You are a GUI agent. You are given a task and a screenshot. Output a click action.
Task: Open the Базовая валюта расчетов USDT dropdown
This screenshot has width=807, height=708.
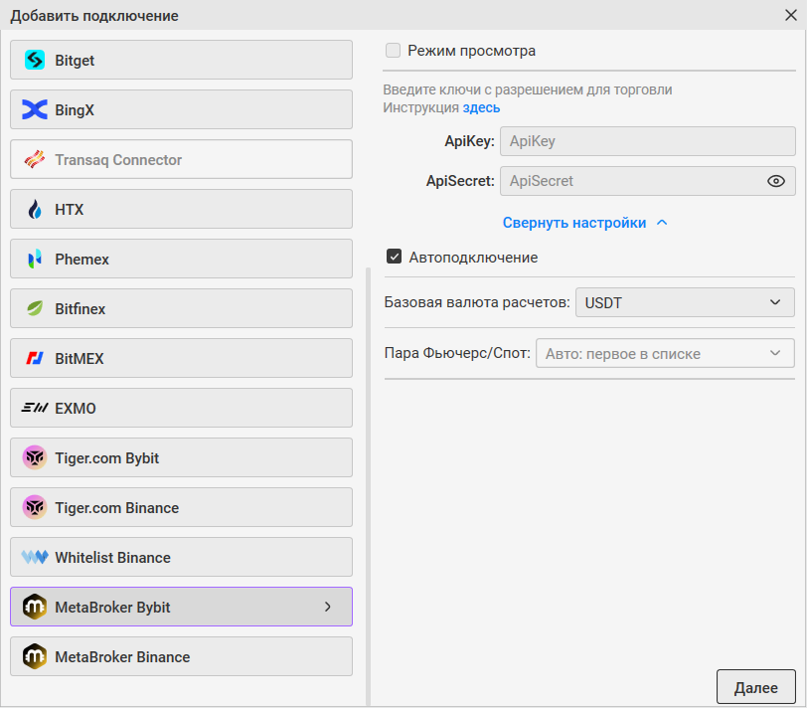tap(685, 302)
